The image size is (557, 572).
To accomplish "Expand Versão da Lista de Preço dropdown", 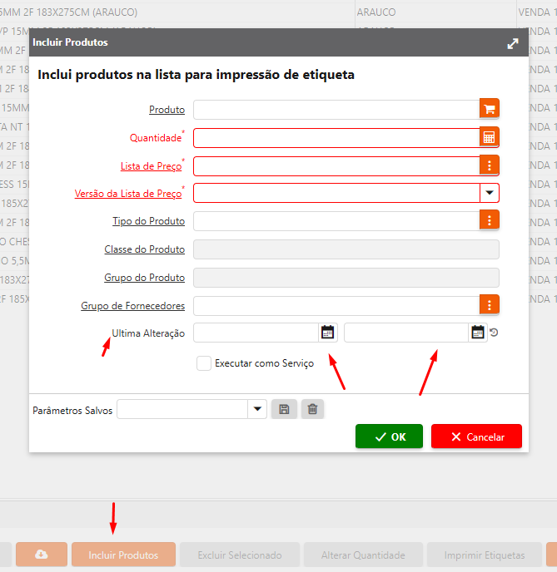I will click(490, 193).
